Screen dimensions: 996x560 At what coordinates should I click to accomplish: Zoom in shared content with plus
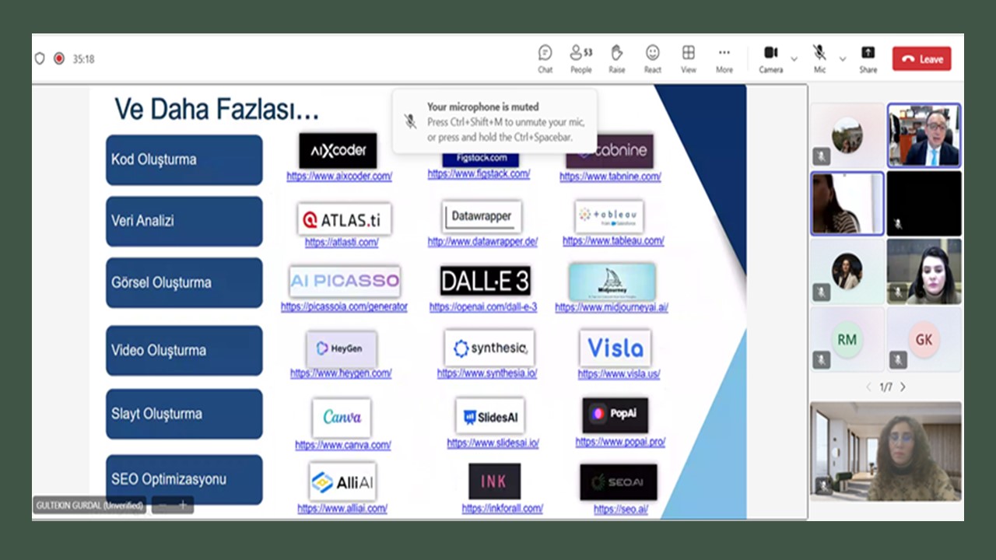pos(183,505)
